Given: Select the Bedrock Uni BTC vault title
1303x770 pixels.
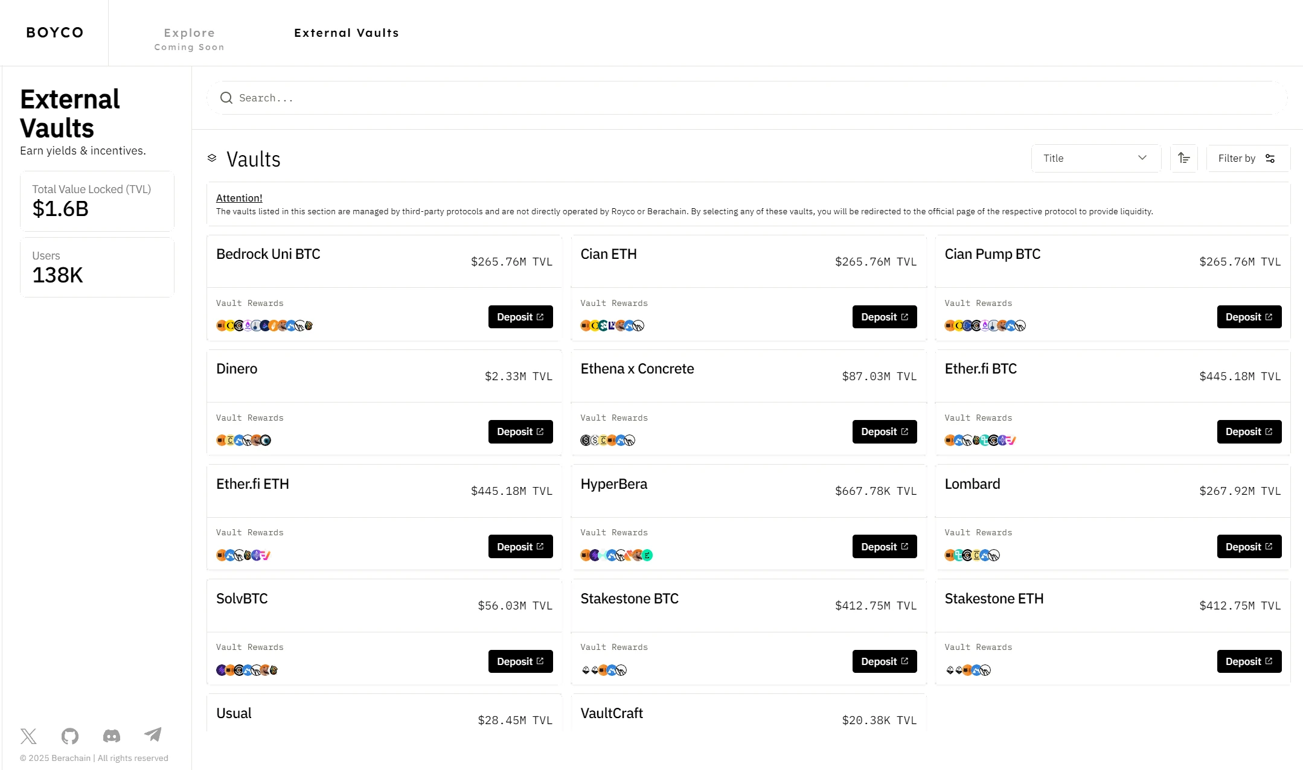Looking at the screenshot, I should 268,254.
